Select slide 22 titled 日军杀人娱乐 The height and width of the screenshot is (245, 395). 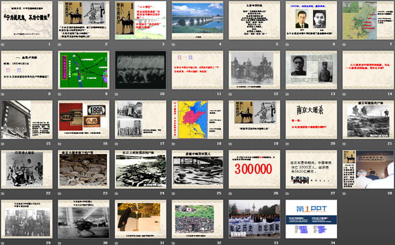(27, 169)
